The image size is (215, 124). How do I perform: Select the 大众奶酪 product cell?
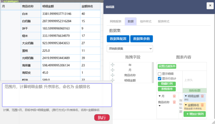[x=31, y=43]
